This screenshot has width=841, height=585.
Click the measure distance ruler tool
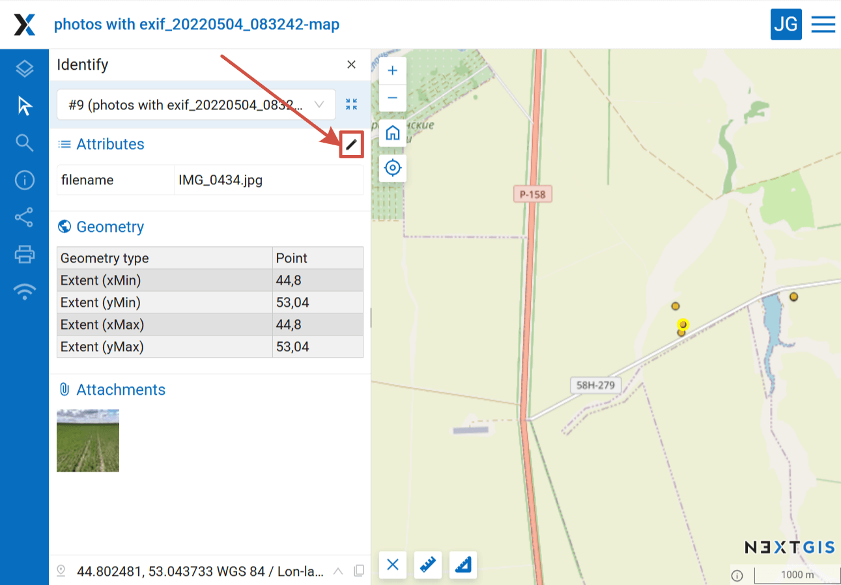428,565
